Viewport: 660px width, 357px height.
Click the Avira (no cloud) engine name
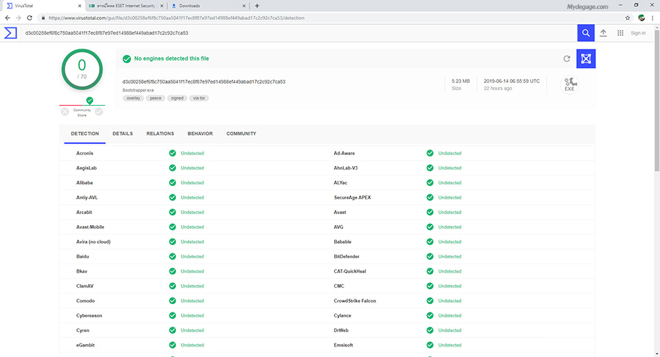(x=93, y=242)
